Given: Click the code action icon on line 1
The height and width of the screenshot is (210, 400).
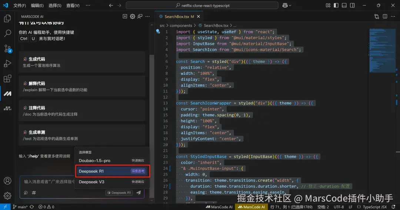Looking at the screenshot, I should click(x=158, y=31).
